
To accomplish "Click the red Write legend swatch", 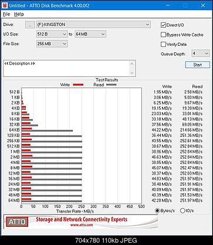I will point(78,85).
